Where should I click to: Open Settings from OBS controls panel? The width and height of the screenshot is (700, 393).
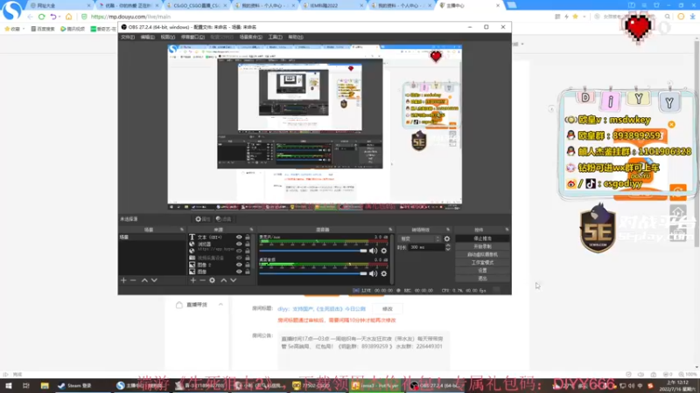[x=483, y=271]
